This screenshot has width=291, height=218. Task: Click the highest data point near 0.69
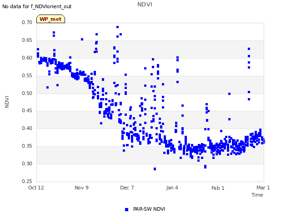click(x=117, y=27)
